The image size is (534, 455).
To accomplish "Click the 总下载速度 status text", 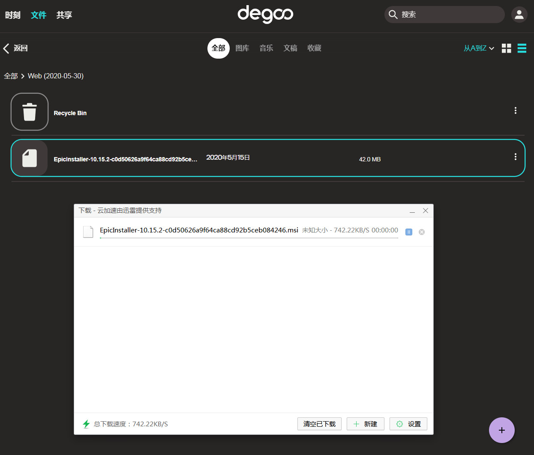I will [131, 424].
